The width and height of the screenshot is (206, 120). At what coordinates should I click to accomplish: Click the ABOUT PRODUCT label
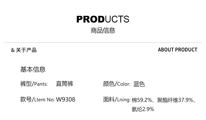coord(177,50)
